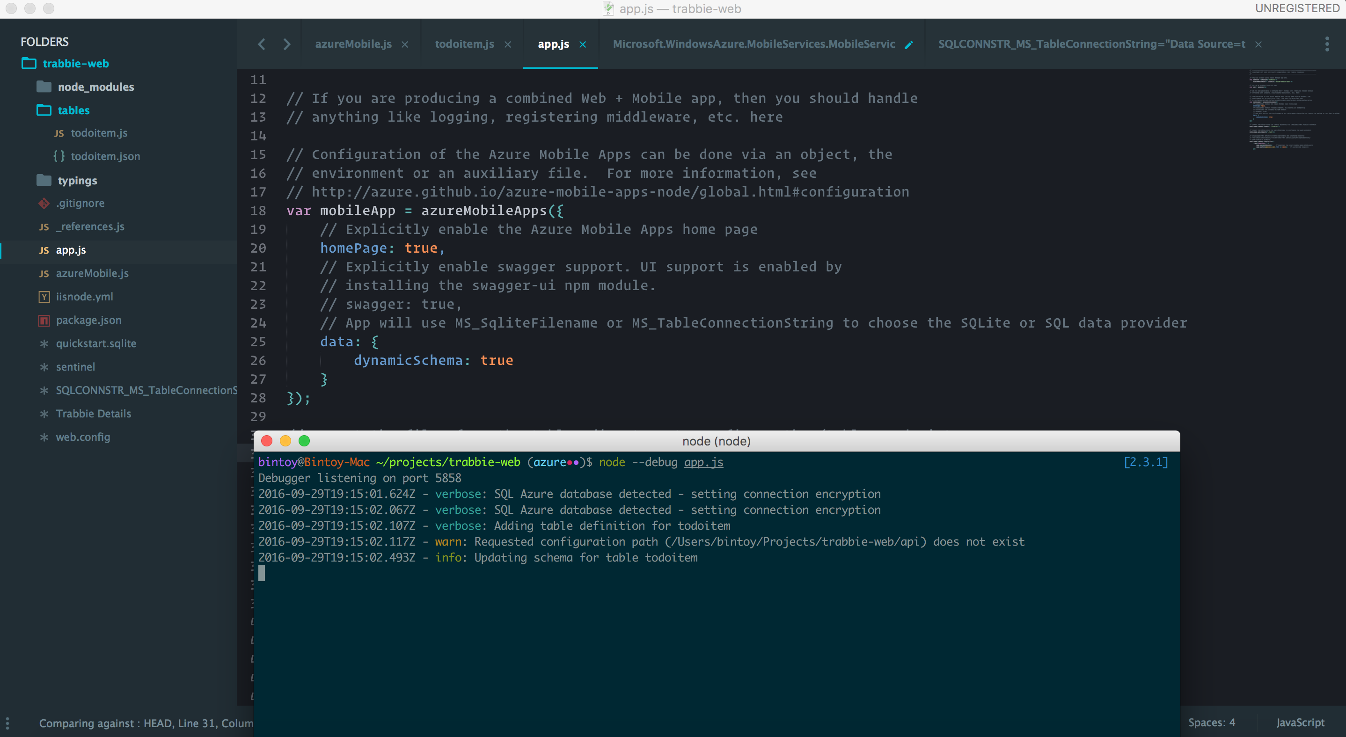This screenshot has width=1346, height=737.
Task: Click the unsaved pencil icon on Microsoft.WindowsAzure tab
Action: (x=909, y=44)
